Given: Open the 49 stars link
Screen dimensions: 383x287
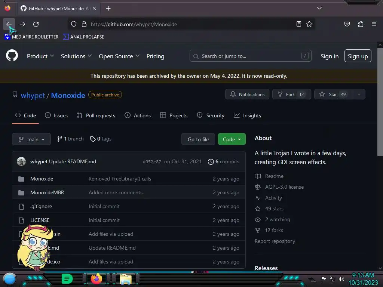Looking at the screenshot, I should coord(269,209).
